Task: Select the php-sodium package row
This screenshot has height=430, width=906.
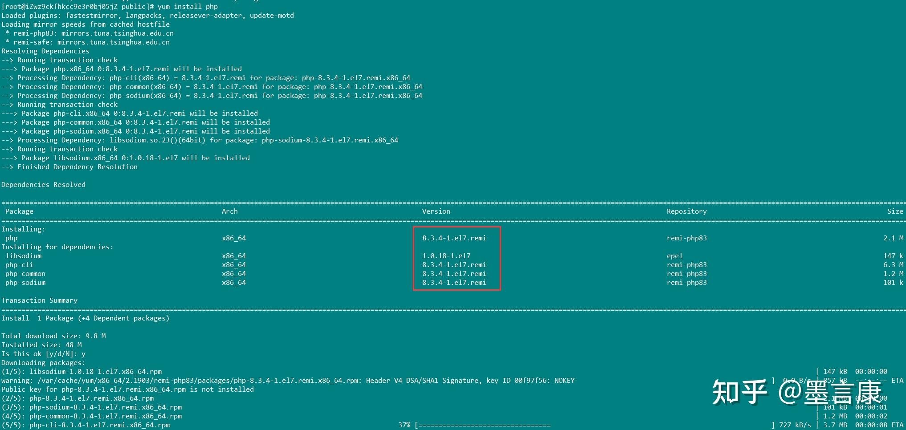Action: pos(25,282)
